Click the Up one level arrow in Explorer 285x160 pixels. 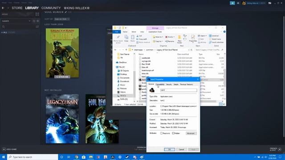coord(126,50)
